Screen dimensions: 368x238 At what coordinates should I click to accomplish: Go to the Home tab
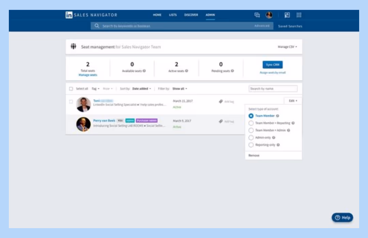tap(157, 15)
